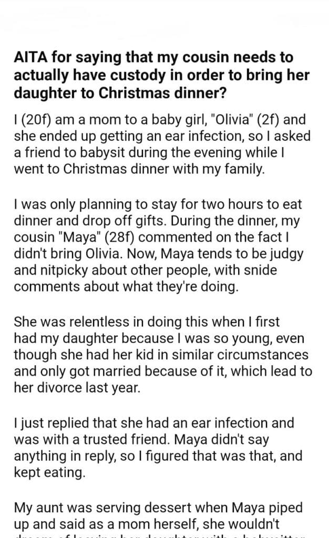The image size is (329, 538).
Task: Click the word "relentless"
Action: (x=89, y=321)
